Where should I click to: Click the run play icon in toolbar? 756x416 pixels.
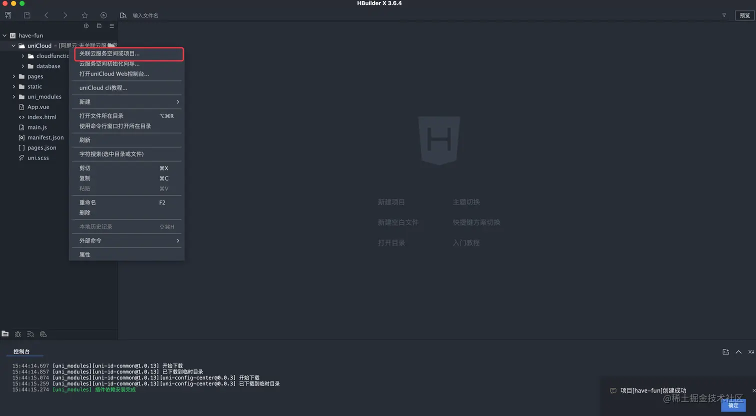click(x=103, y=15)
